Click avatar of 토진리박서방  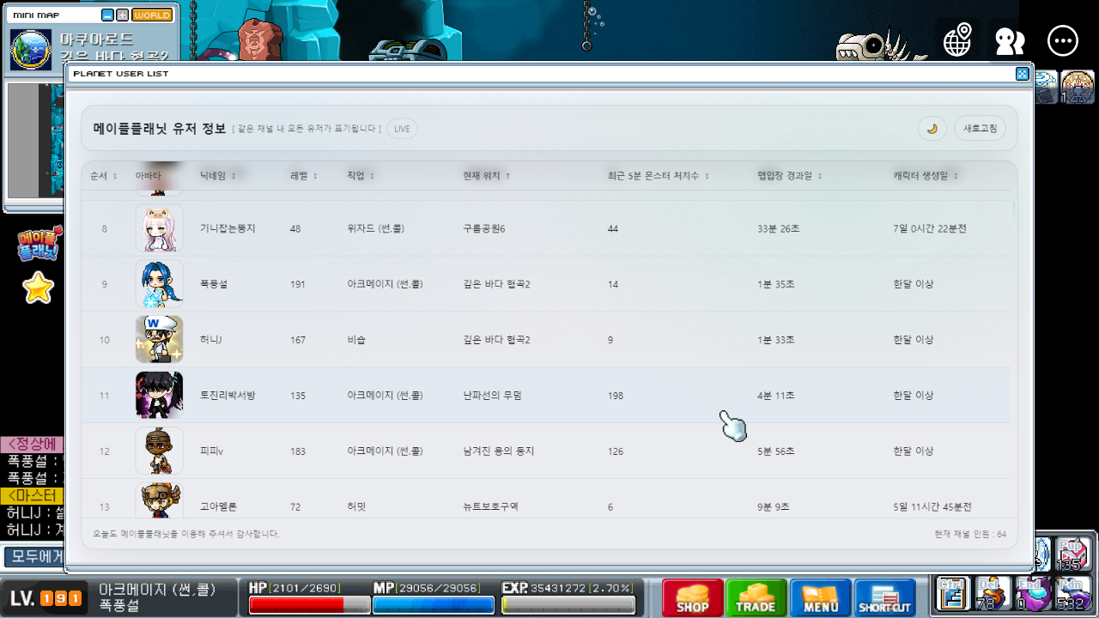tap(159, 396)
